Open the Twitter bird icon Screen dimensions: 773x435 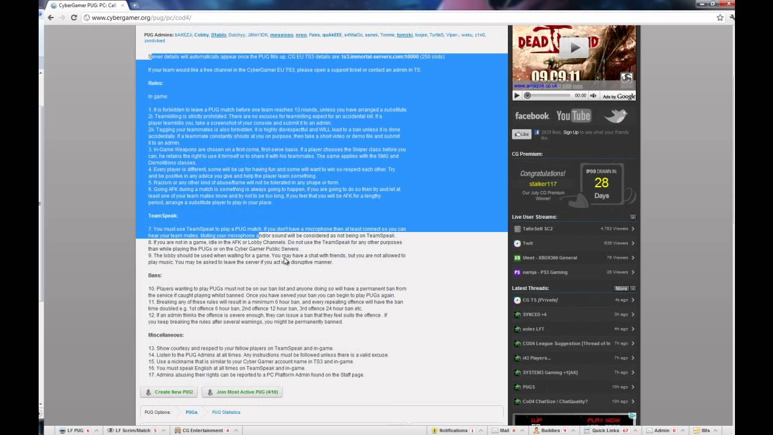(x=615, y=116)
